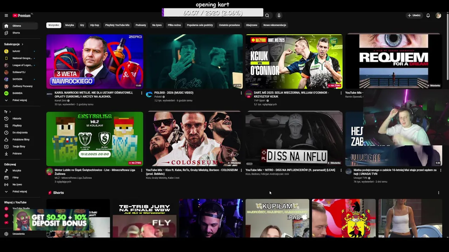The image size is (449, 252).
Task: Open Requiem for a Dream thumbnail
Action: [394, 61]
